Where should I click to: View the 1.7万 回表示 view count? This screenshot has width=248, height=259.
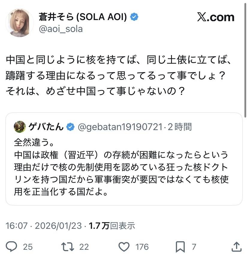click(112, 226)
